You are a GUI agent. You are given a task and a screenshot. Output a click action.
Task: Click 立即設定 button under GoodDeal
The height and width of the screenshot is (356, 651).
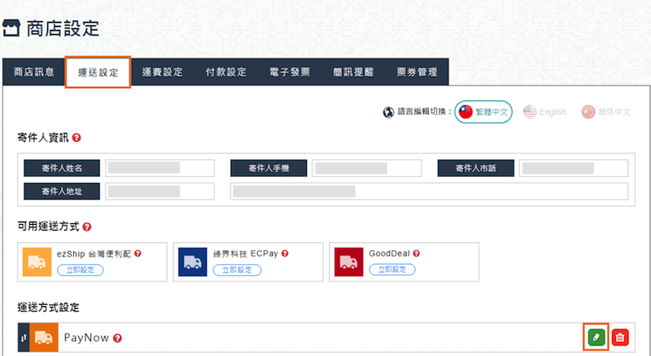(391, 270)
